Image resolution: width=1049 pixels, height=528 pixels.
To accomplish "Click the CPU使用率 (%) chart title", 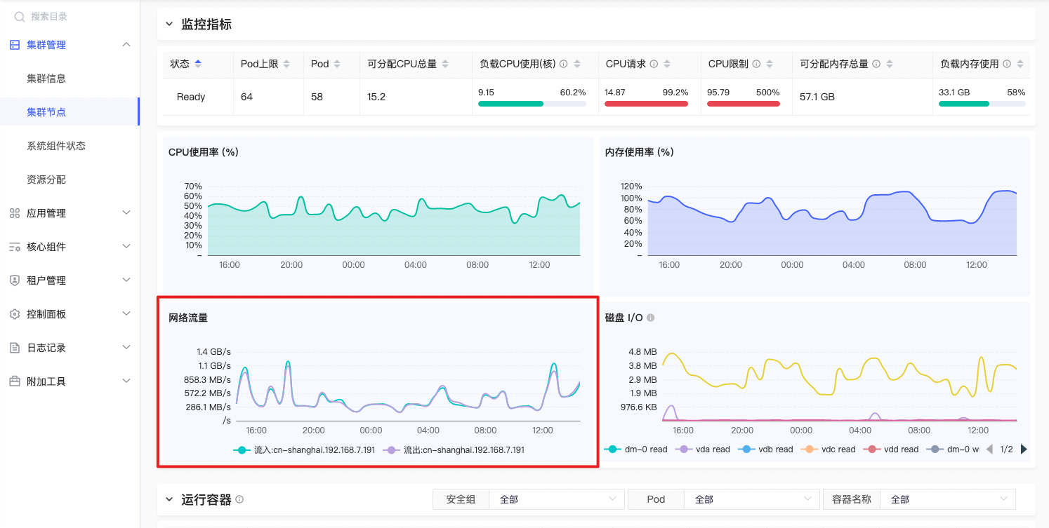I will pyautogui.click(x=204, y=152).
